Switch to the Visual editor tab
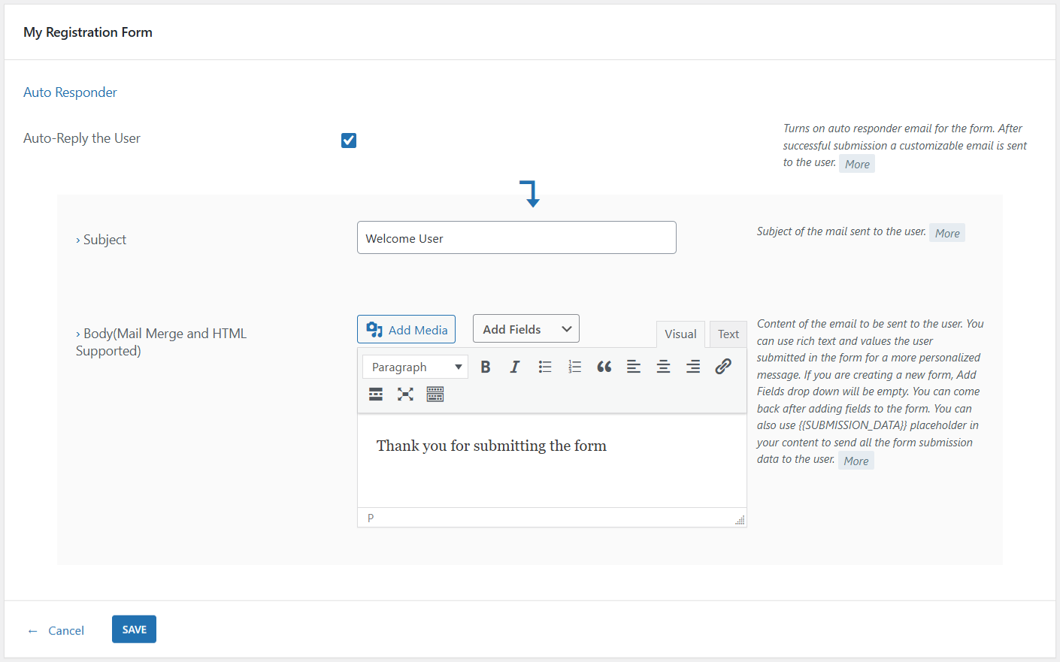 (680, 334)
